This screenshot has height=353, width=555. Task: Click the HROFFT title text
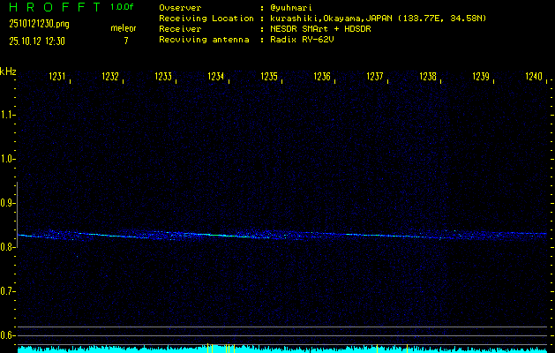coord(49,7)
